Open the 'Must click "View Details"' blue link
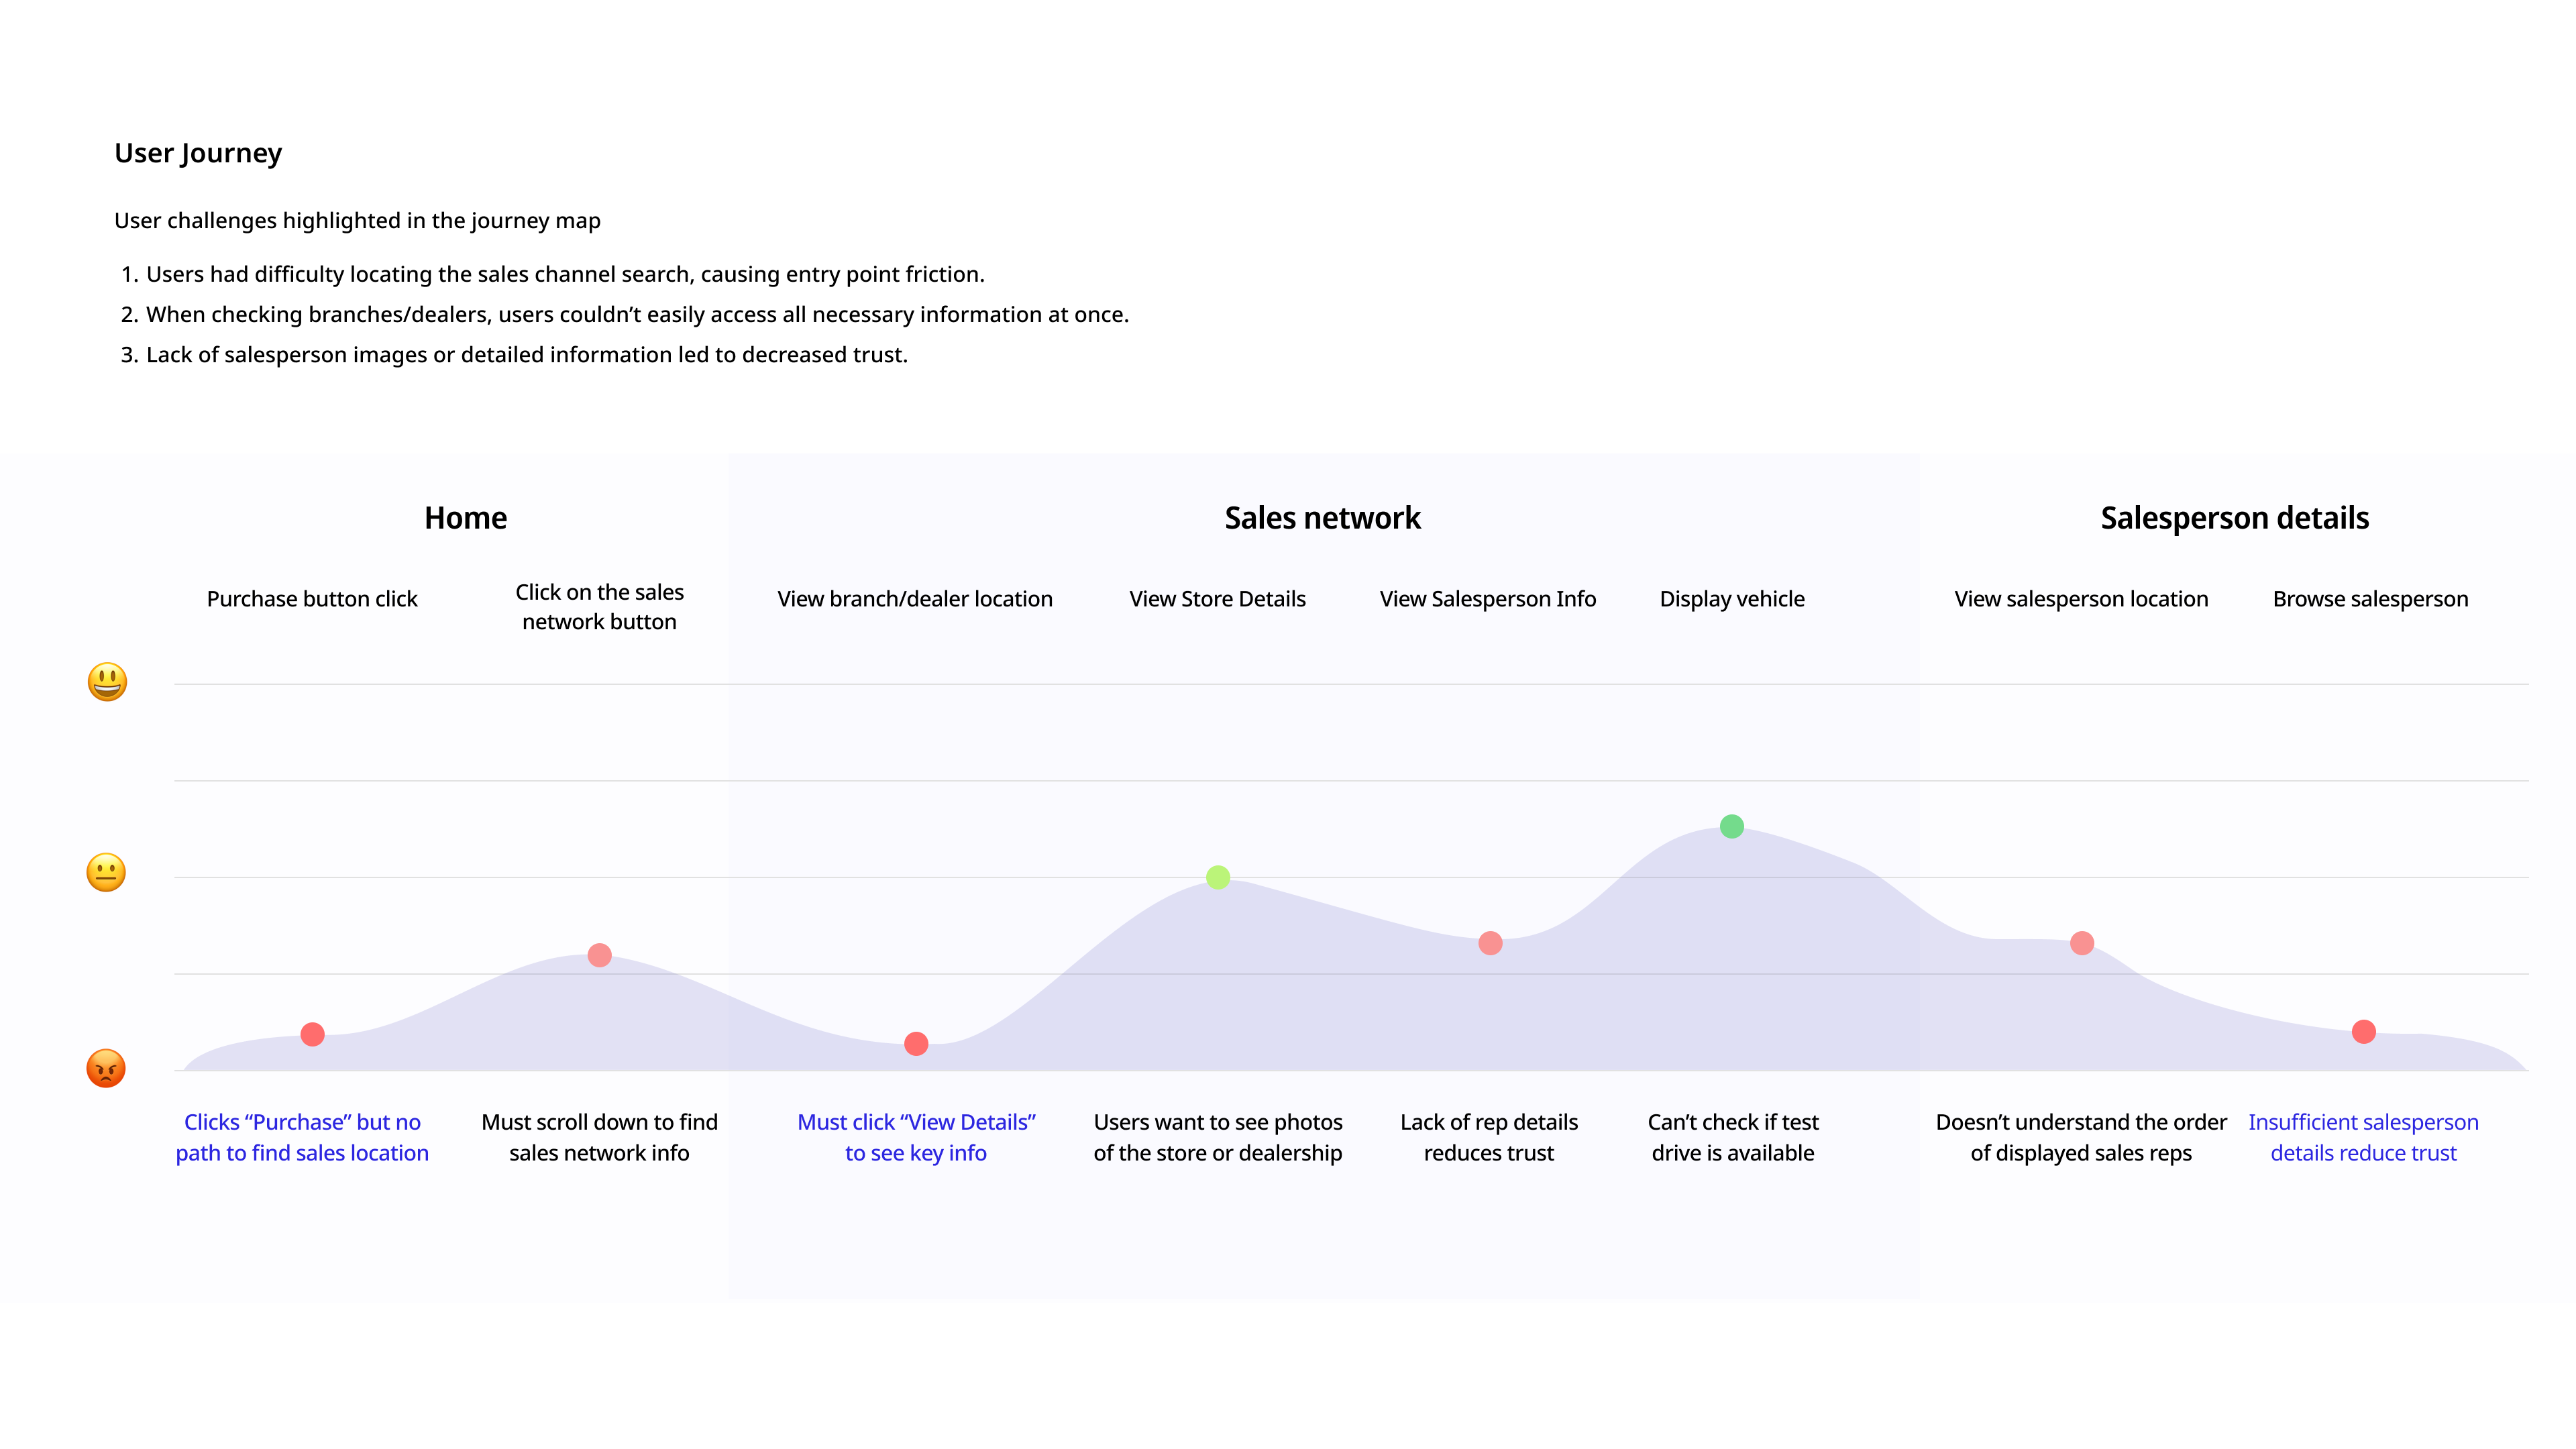 tap(916, 1137)
